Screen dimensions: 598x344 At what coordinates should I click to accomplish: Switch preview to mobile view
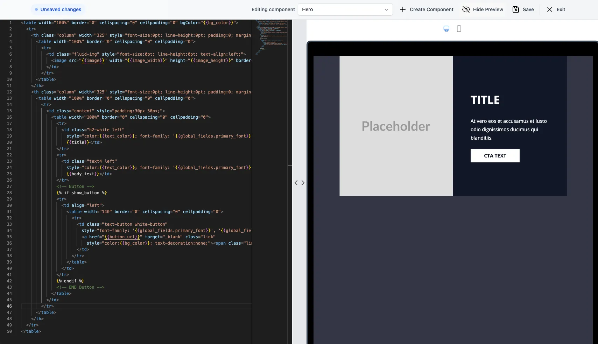(459, 28)
